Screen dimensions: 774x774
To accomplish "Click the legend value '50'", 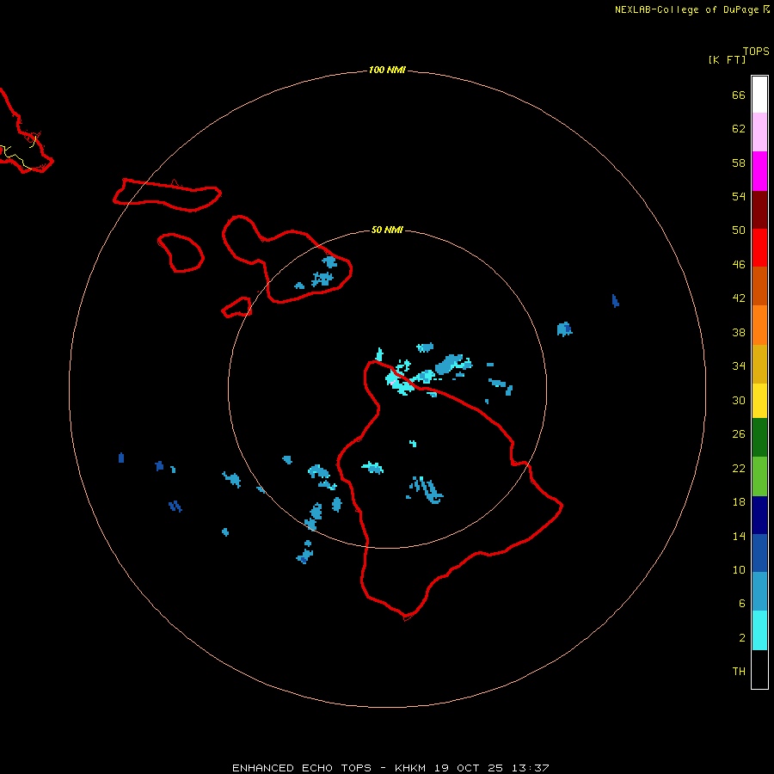I will (x=739, y=230).
